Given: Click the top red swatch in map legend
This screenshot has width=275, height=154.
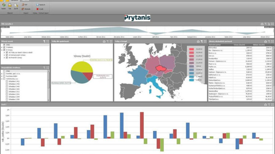Looking at the screenshot, I should [x=191, y=49].
